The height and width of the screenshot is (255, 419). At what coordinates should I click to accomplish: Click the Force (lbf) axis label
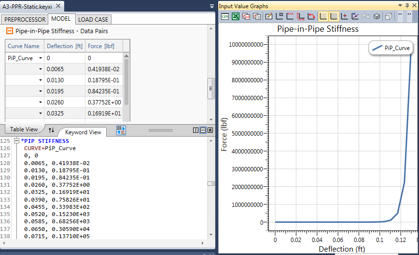click(x=224, y=135)
